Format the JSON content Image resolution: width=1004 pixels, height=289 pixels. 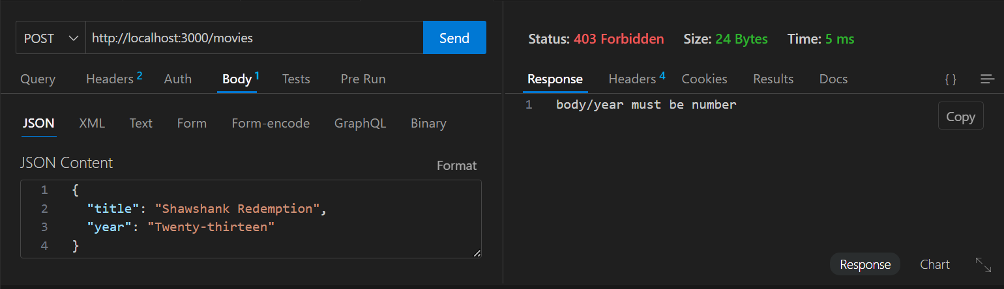(x=456, y=165)
